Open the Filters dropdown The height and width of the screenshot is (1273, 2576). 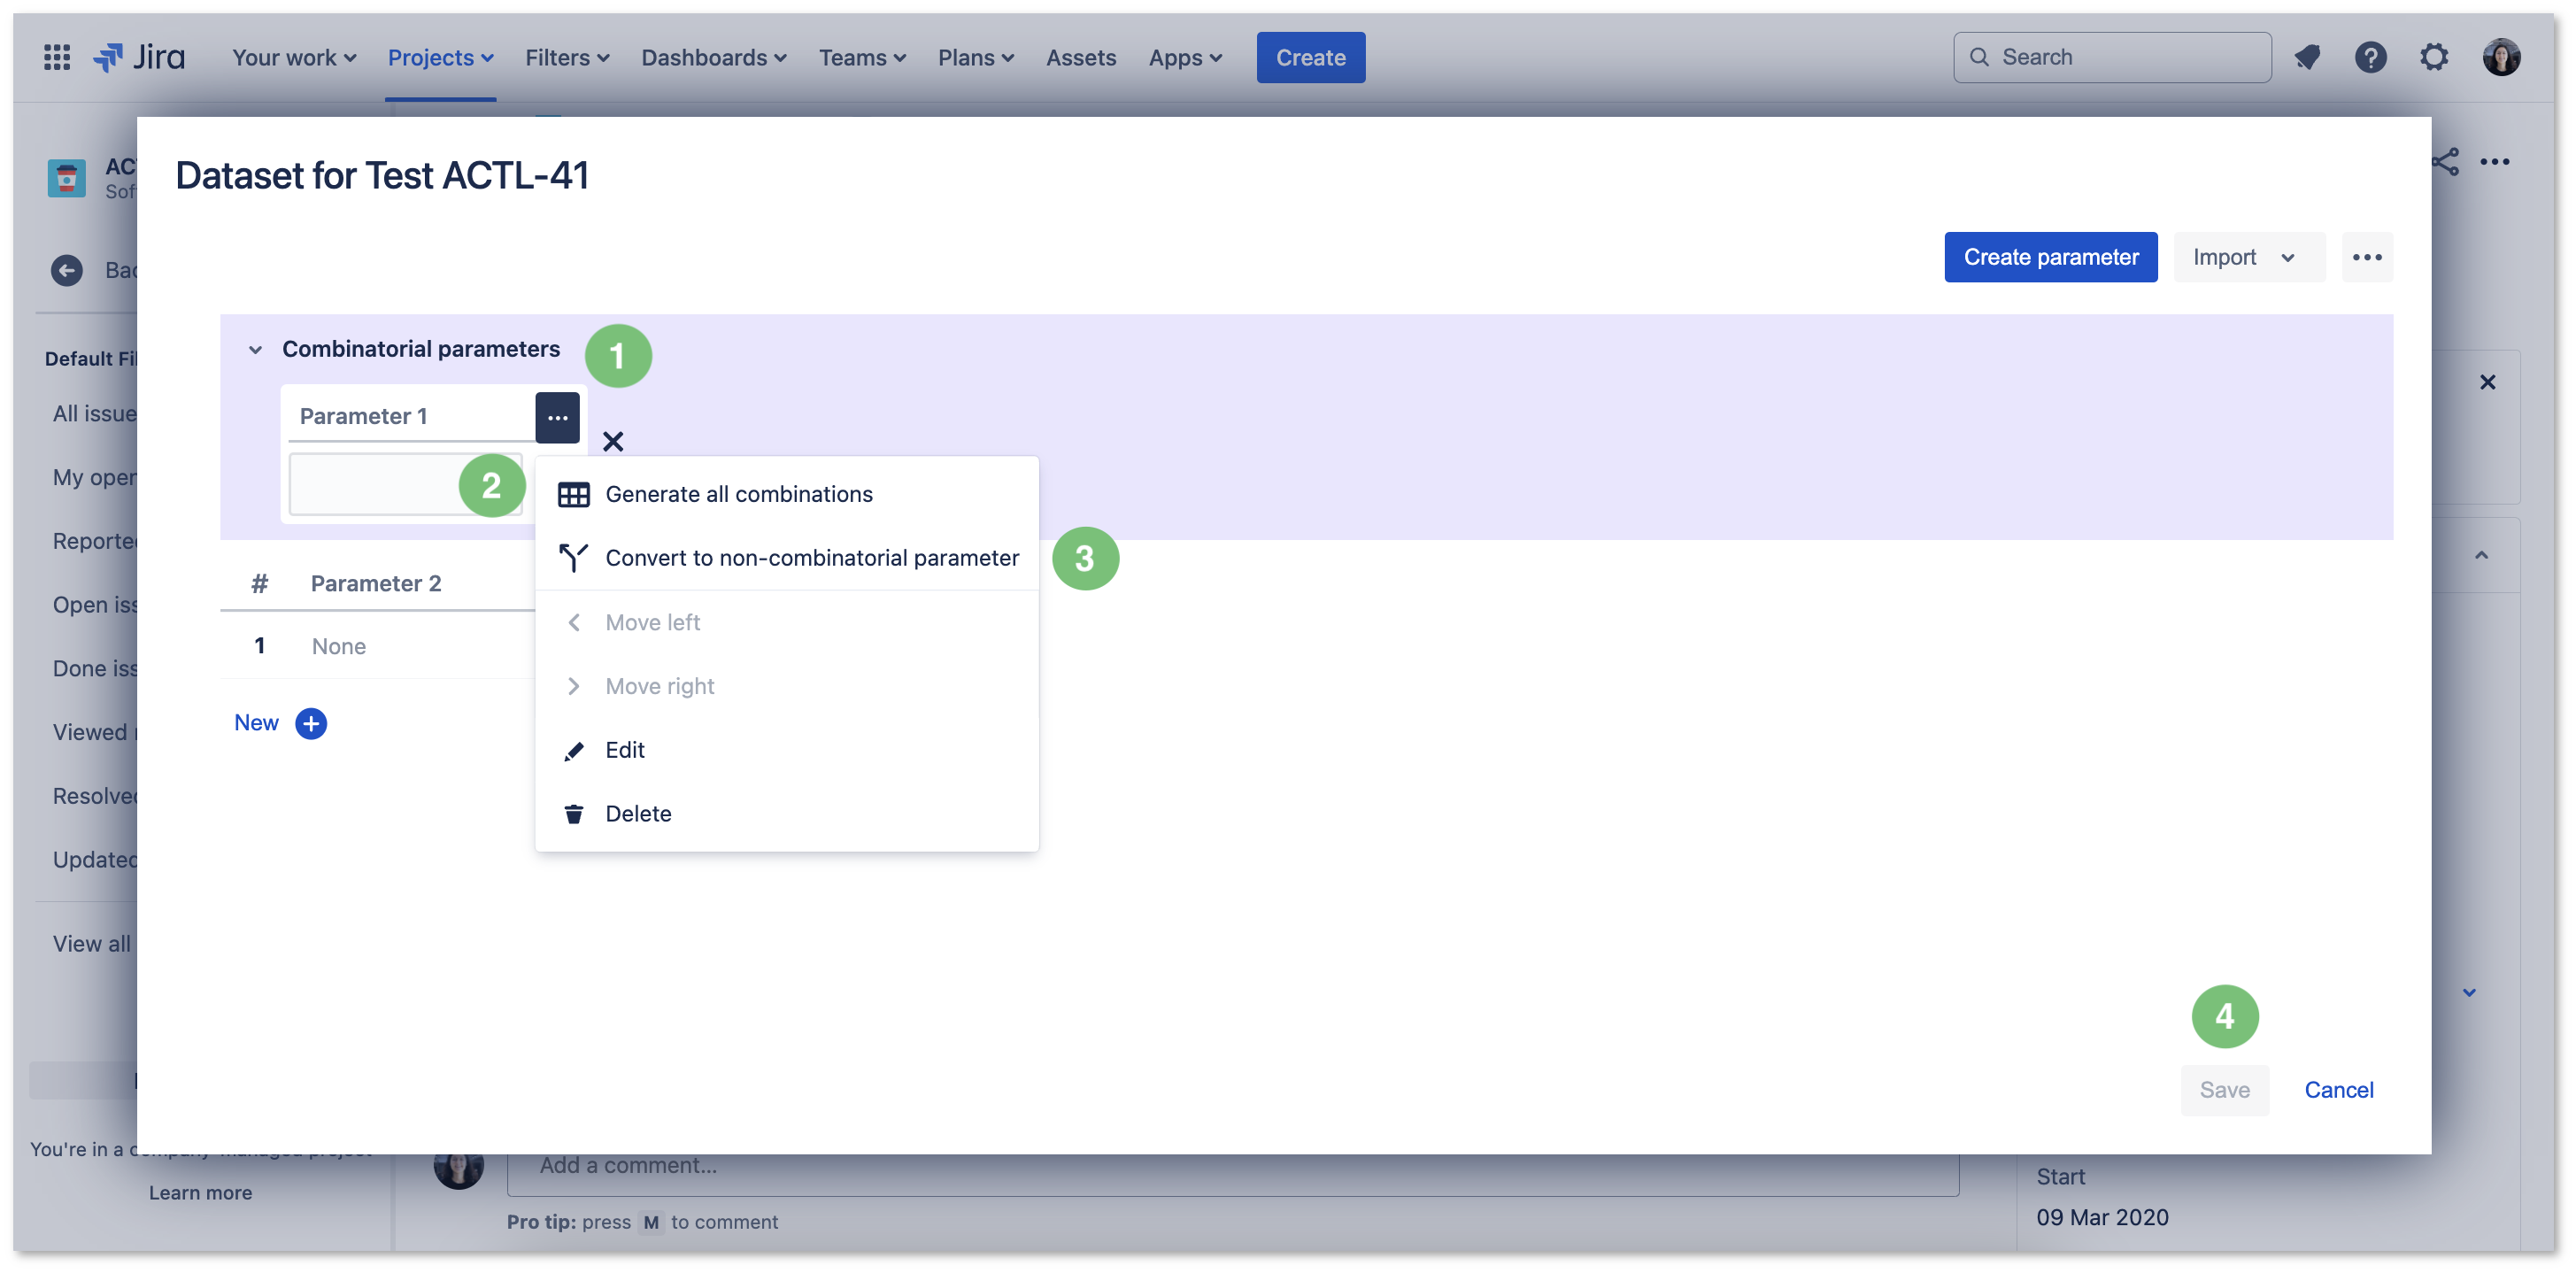coord(567,57)
